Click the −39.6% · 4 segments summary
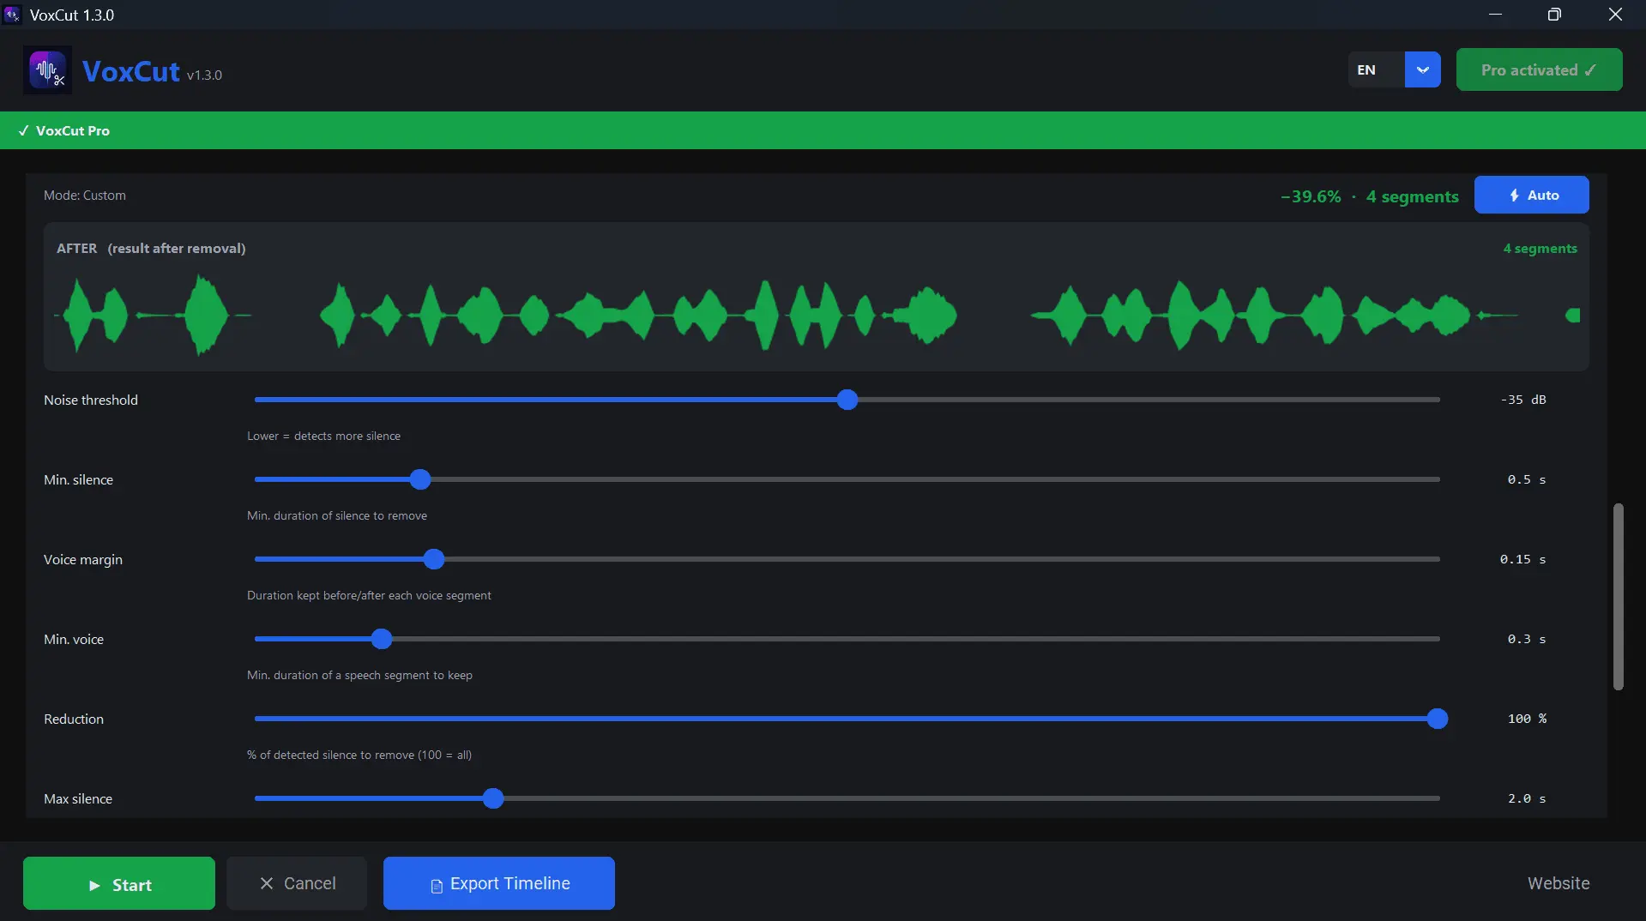Image resolution: width=1646 pixels, height=921 pixels. pos(1370,196)
